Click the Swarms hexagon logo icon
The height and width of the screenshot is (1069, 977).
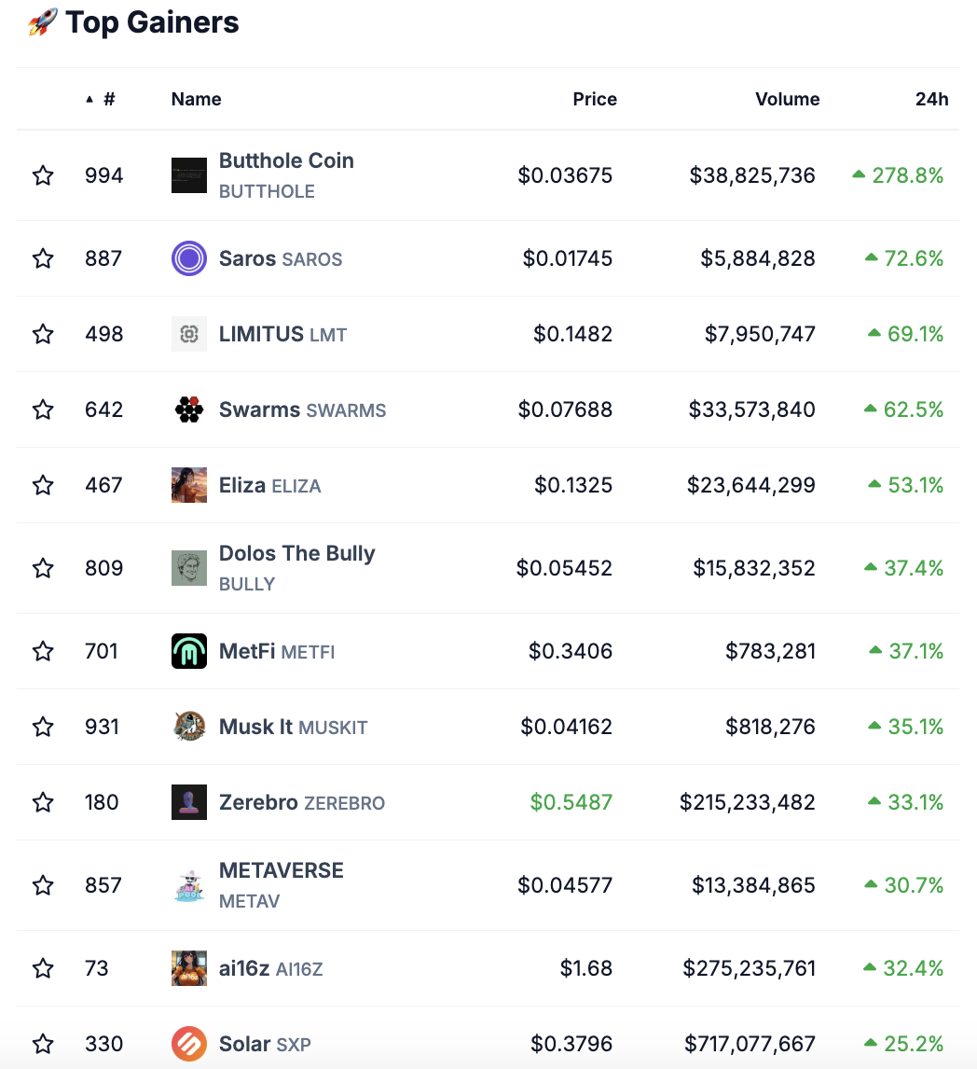[189, 410]
